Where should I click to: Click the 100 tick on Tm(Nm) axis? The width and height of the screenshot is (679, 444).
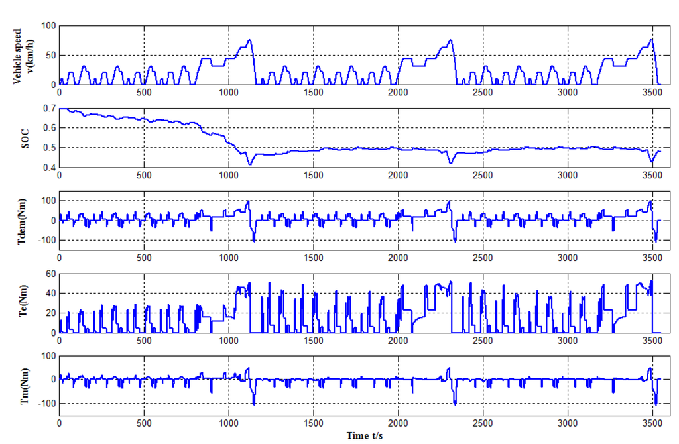click(48, 356)
